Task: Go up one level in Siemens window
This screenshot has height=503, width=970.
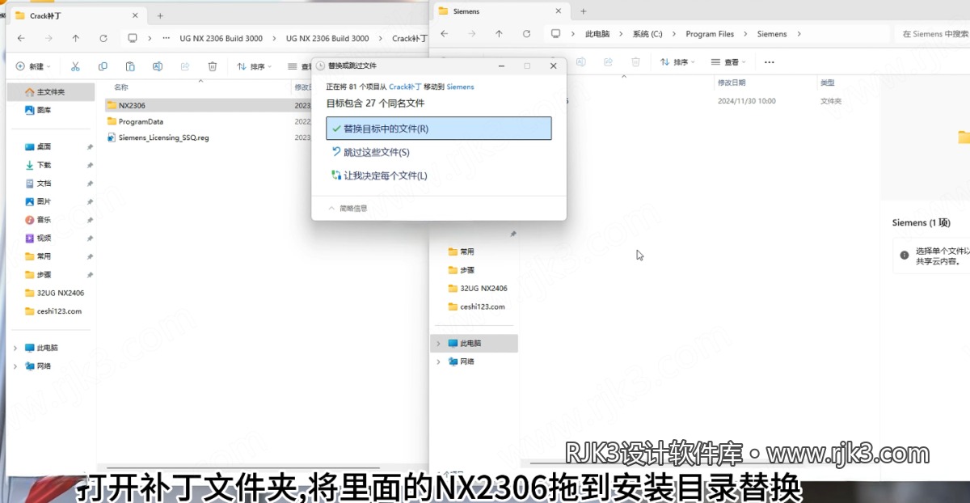Action: (x=500, y=34)
